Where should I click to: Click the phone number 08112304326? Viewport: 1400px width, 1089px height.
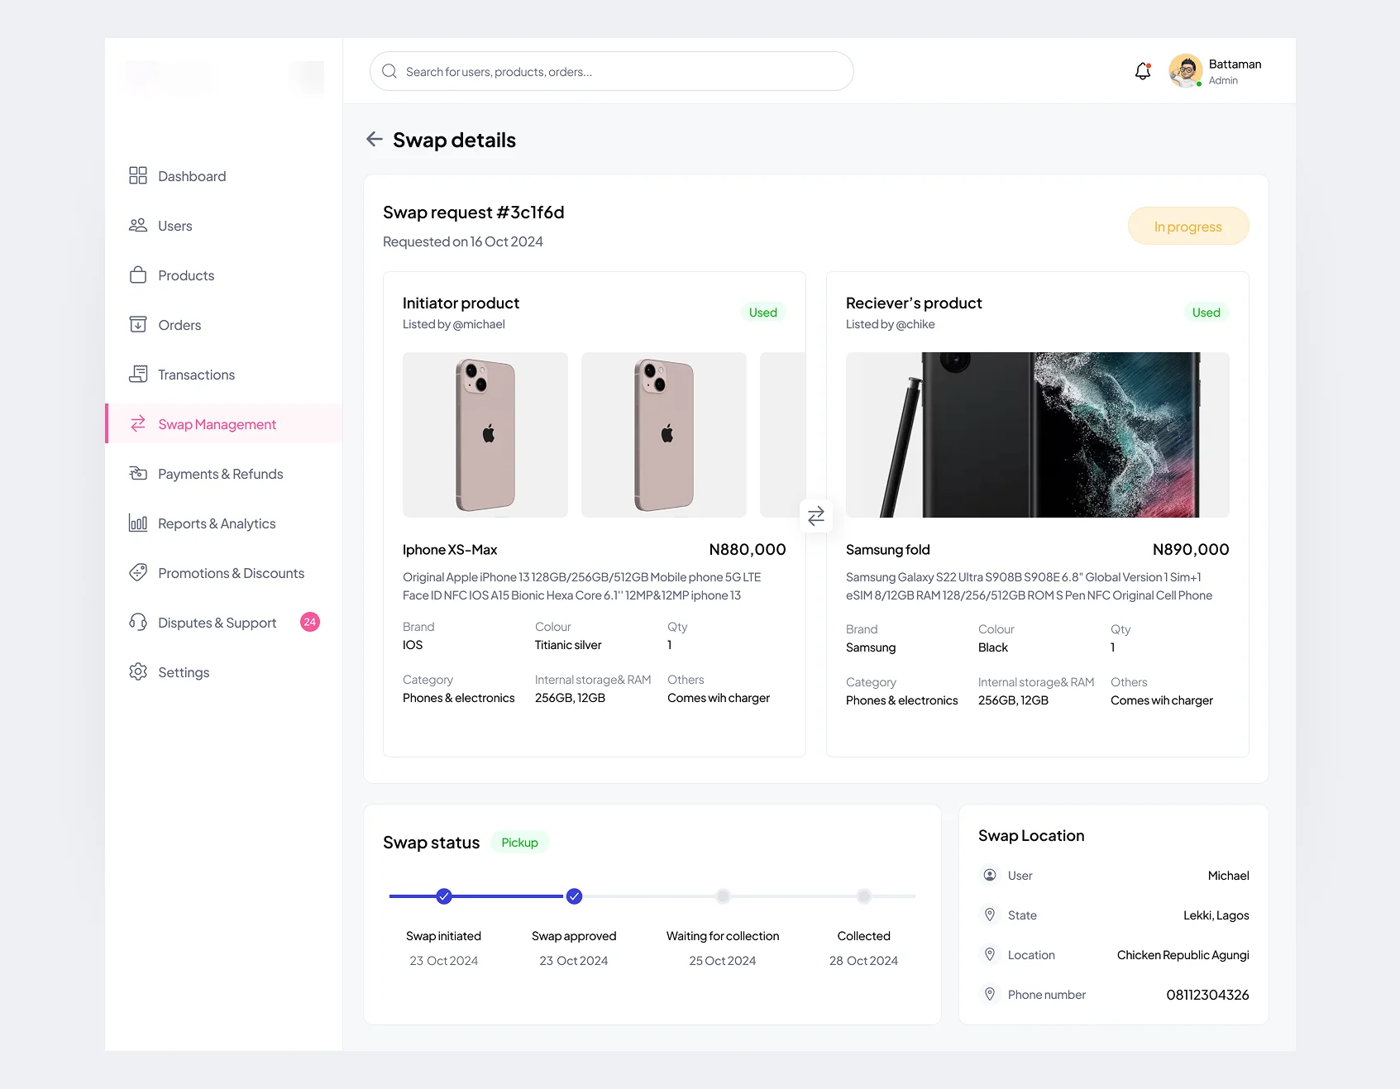(x=1207, y=995)
